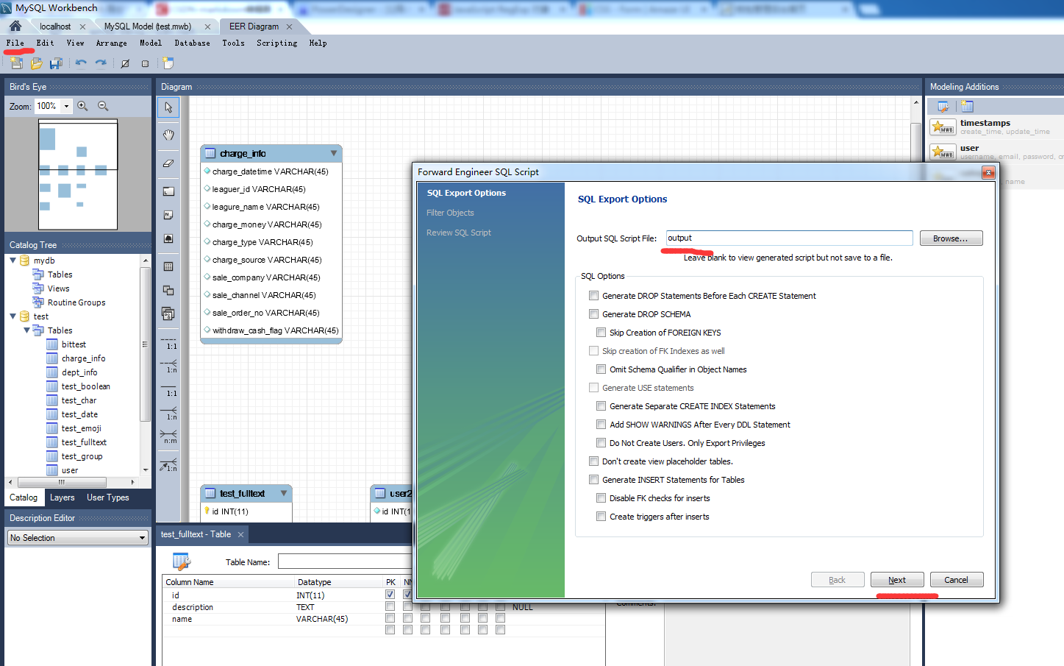Viewport: 1064px width, 666px height.
Task: Select the identifying 1:1 relationship tool
Action: pyautogui.click(x=169, y=389)
